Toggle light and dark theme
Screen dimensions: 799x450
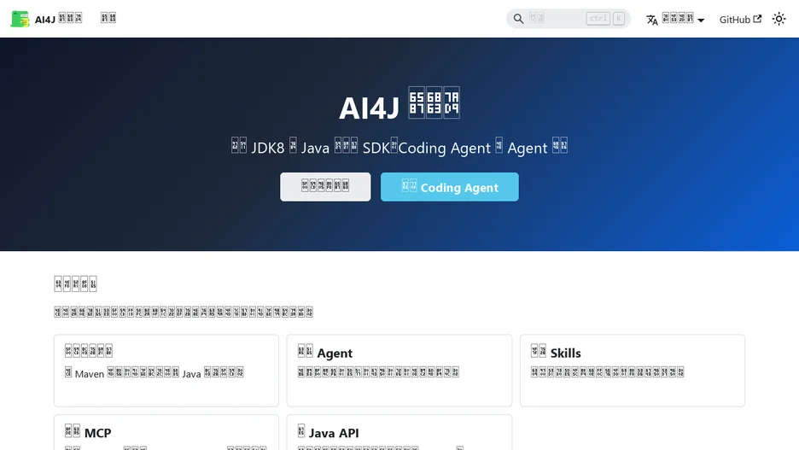779,19
